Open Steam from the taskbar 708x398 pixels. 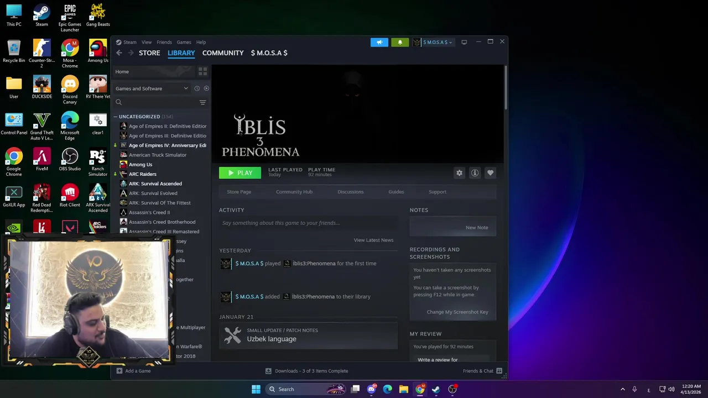tap(436, 389)
